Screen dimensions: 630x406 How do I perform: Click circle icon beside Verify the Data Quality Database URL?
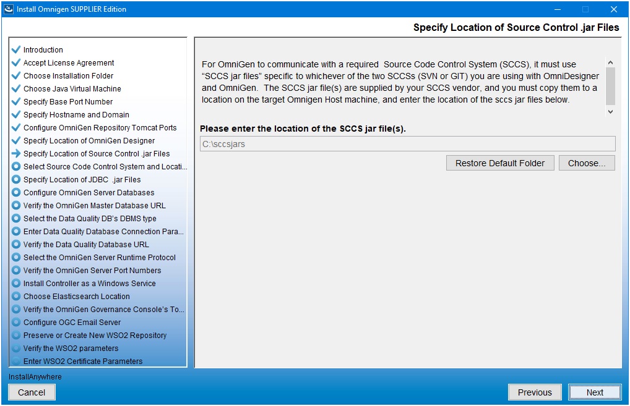(16, 244)
